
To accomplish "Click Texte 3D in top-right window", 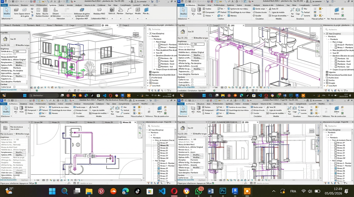I will tap(273, 9).
